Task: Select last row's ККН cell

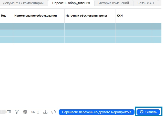Action: pos(133,40)
